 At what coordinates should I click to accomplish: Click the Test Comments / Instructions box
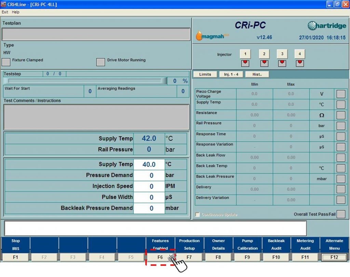click(x=96, y=117)
